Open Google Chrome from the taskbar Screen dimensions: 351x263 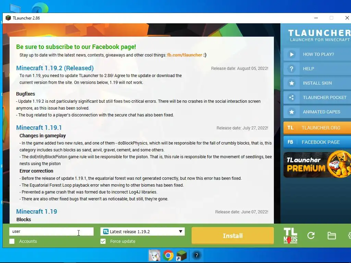(x=168, y=255)
